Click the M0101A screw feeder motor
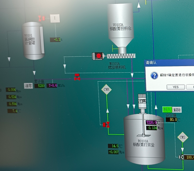 pyautogui.click(x=98, y=56)
